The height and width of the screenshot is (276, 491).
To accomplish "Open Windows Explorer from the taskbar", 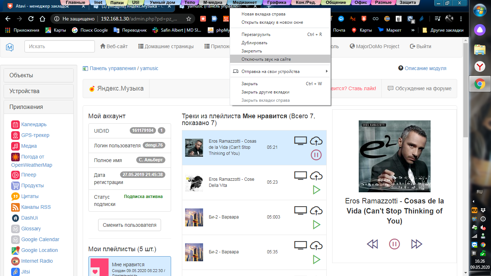I will tap(479, 49).
